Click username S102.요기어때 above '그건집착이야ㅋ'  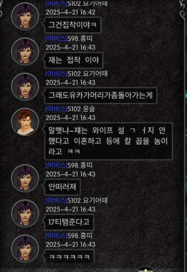(x=87, y=3)
